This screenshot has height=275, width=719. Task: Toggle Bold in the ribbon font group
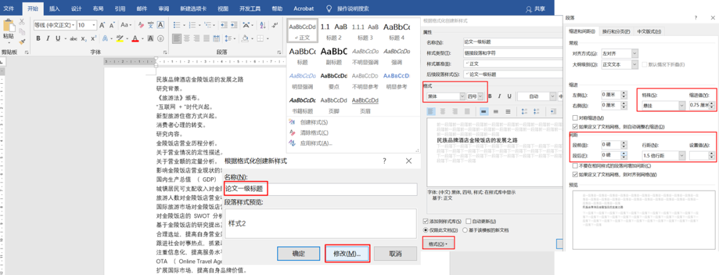tap(39, 39)
